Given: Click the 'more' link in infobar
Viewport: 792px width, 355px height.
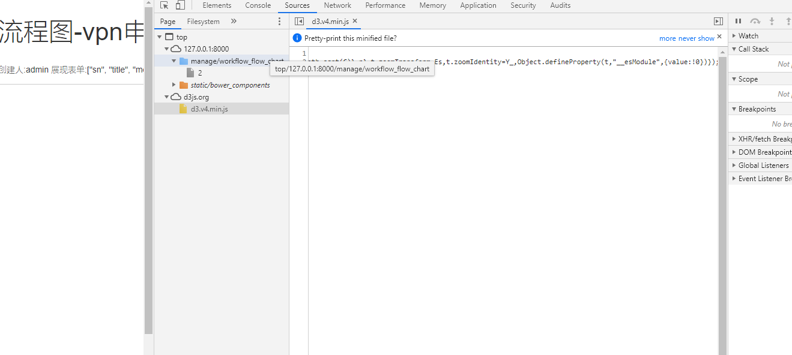Looking at the screenshot, I should pyautogui.click(x=668, y=38).
